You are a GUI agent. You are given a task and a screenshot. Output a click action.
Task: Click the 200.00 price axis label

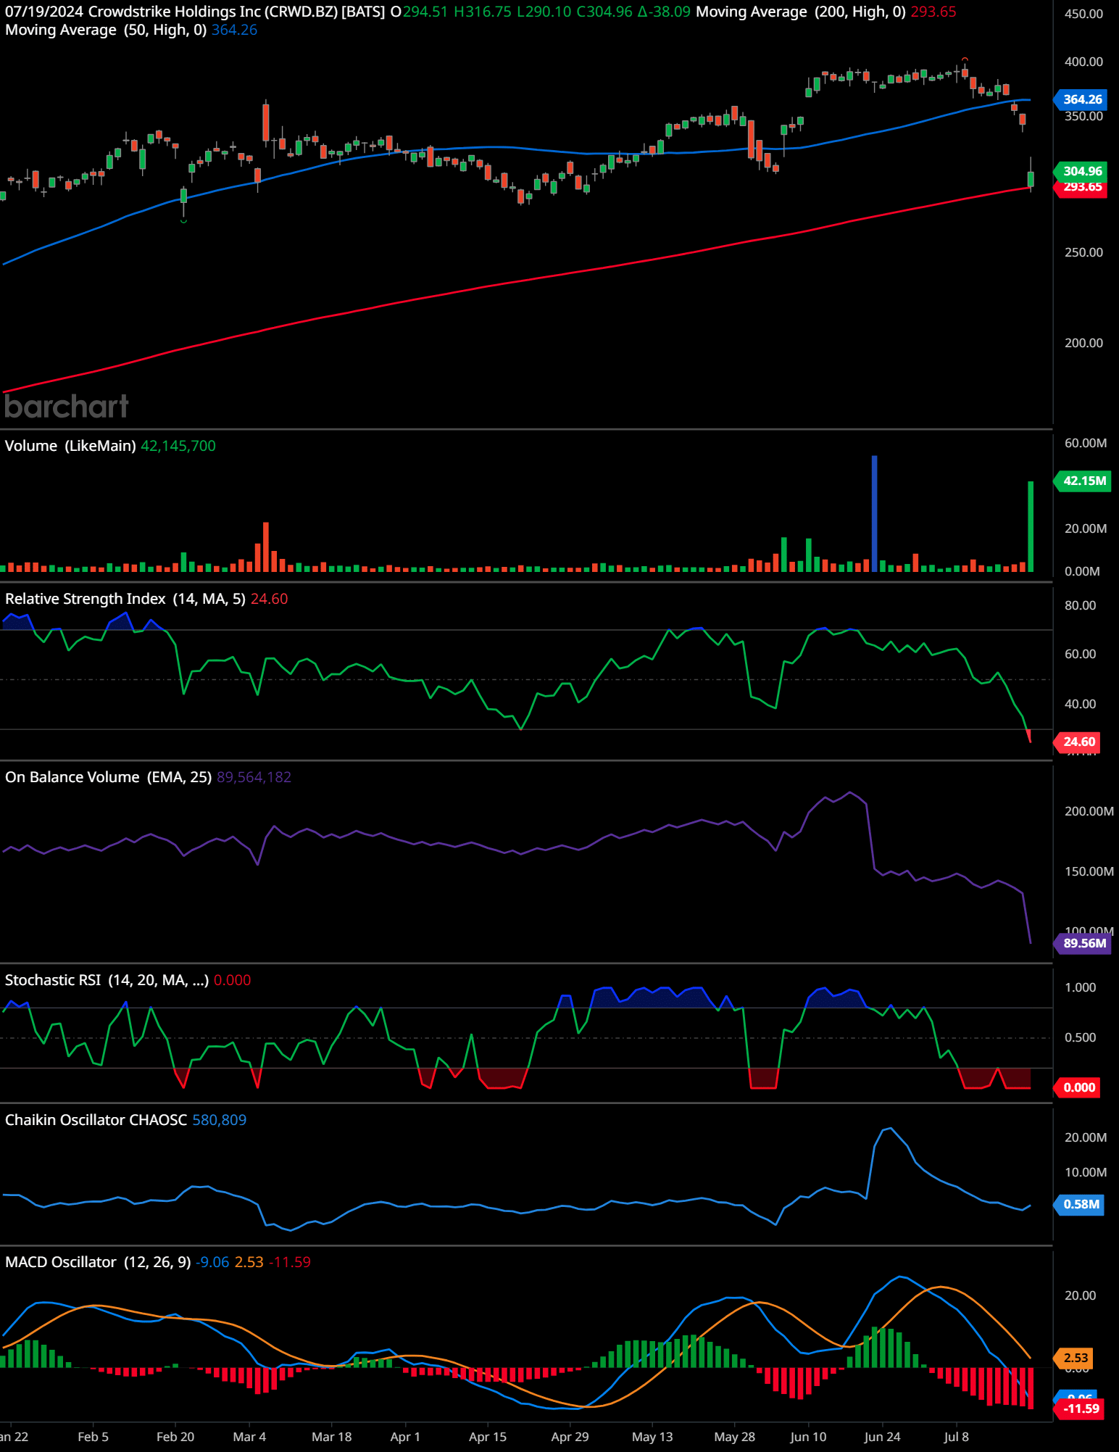pyautogui.click(x=1083, y=343)
